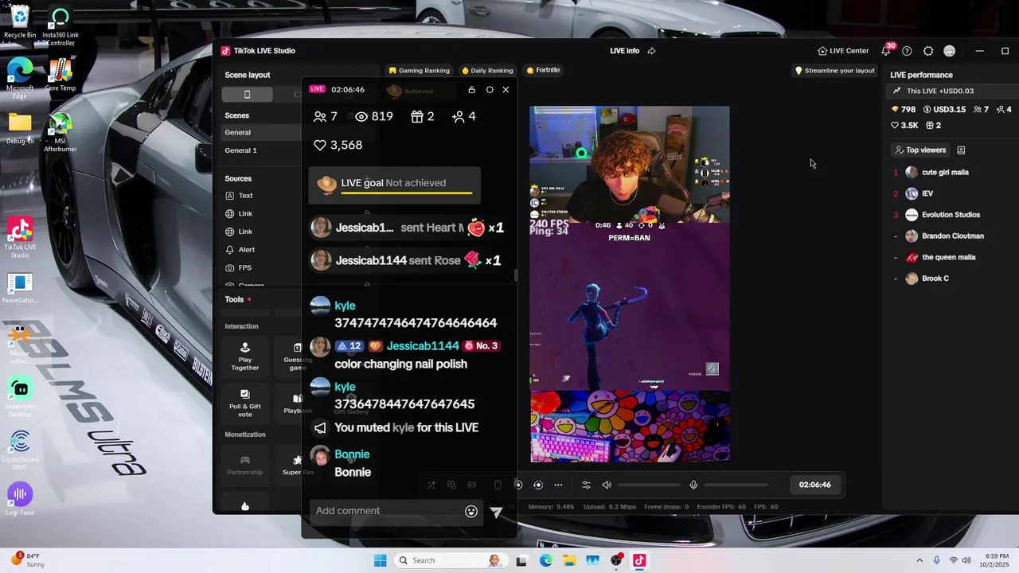The width and height of the screenshot is (1019, 573).
Task: Click the LIVE goal progress bar
Action: tap(406, 193)
